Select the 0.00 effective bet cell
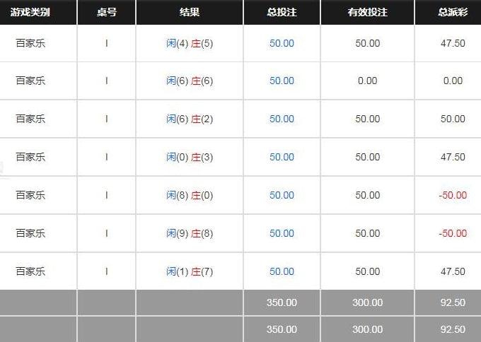Viewport: 481px width, 342px height. click(367, 81)
